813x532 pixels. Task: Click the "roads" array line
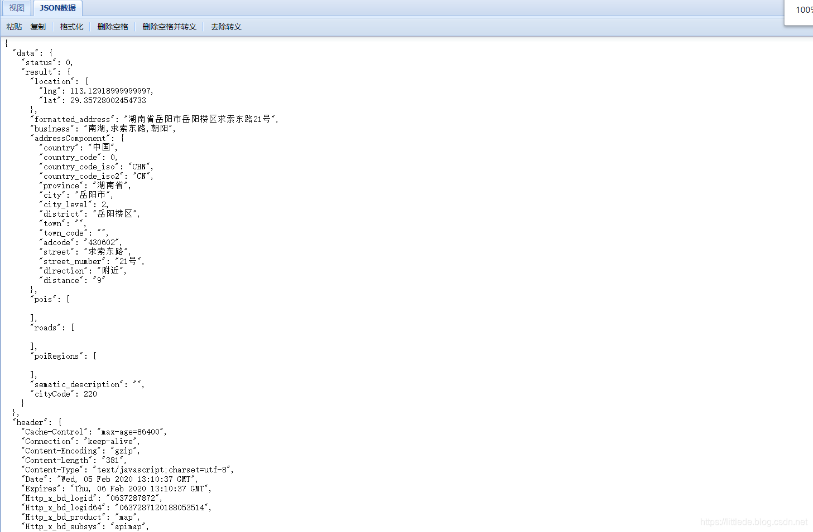point(52,328)
